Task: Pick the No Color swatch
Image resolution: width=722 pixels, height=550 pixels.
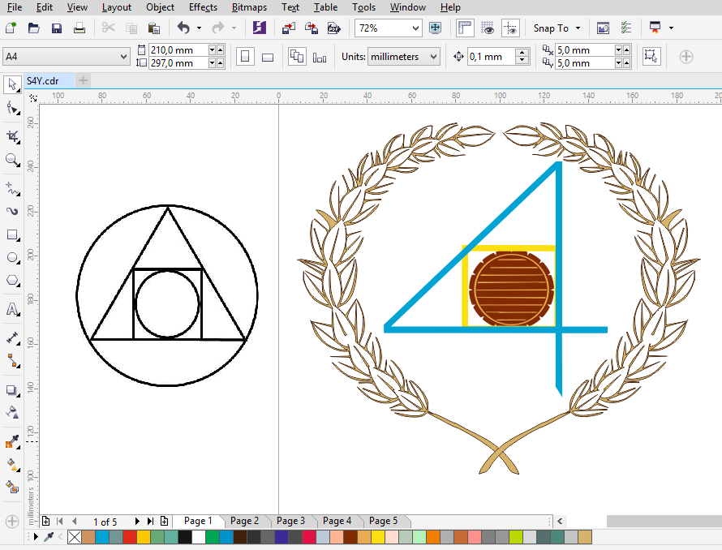Action: (75, 537)
